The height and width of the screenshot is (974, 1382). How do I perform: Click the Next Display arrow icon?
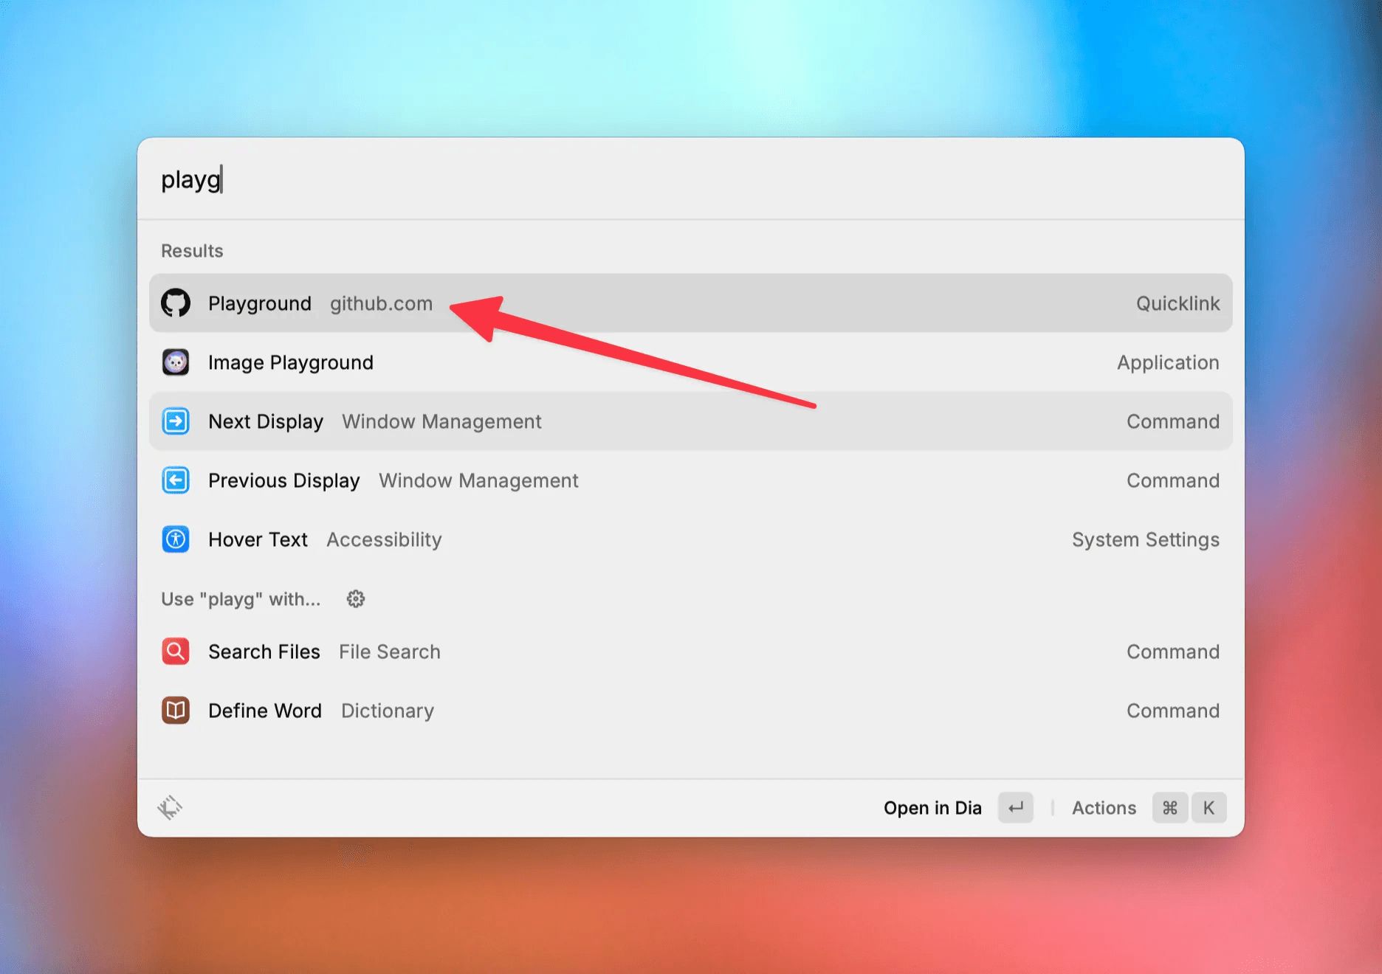point(176,421)
